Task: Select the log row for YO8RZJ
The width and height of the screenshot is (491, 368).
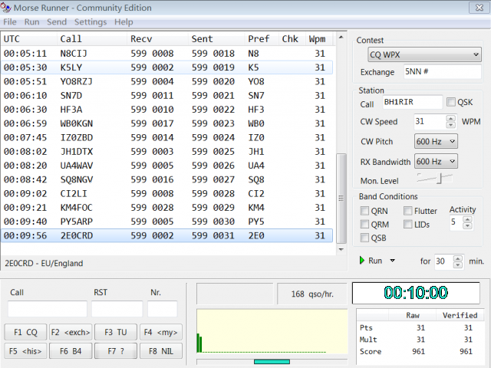Action: (x=166, y=82)
